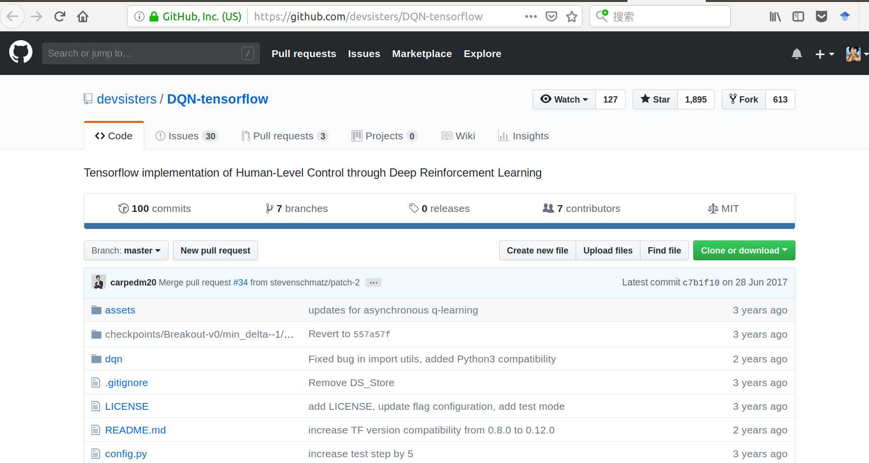
Task: Focus the GitHub search or jump to field
Action: point(151,53)
